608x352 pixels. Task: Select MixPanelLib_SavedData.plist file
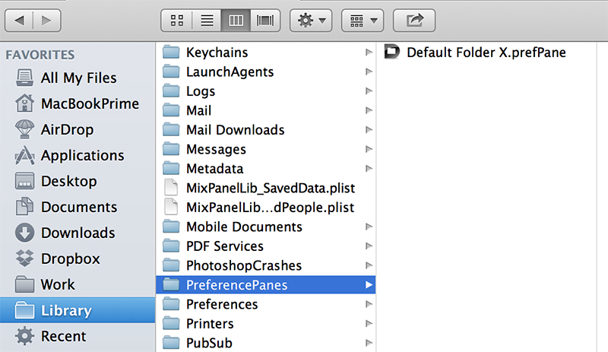(265, 188)
